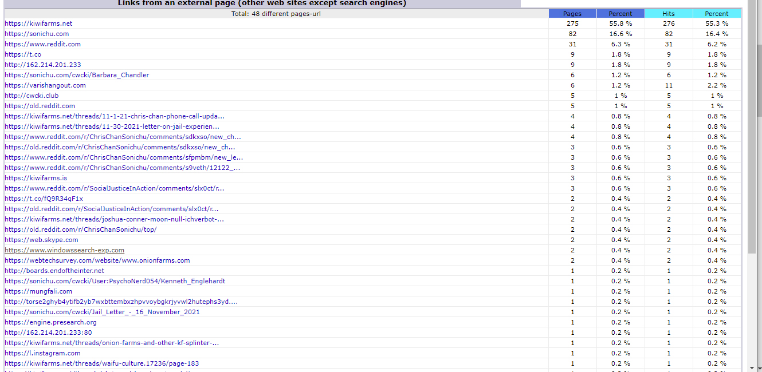Open the torse2ghyb4 onion address link
762x372 pixels.
(121, 302)
